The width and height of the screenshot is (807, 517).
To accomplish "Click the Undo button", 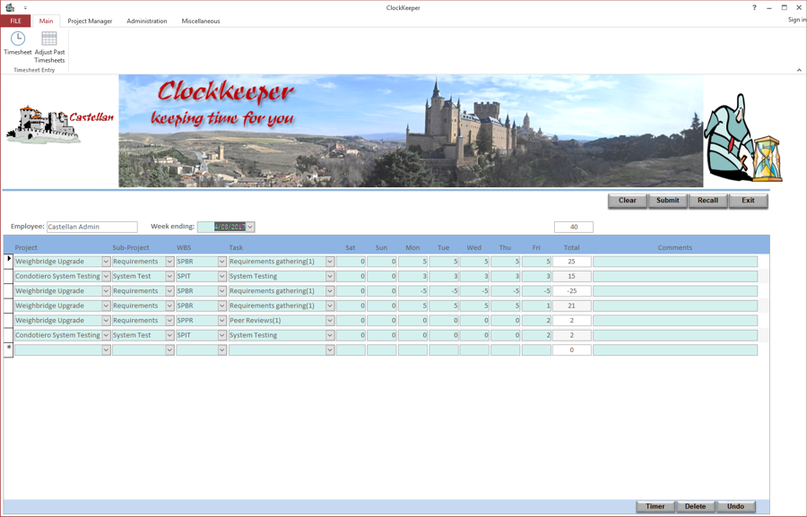I will click(735, 506).
